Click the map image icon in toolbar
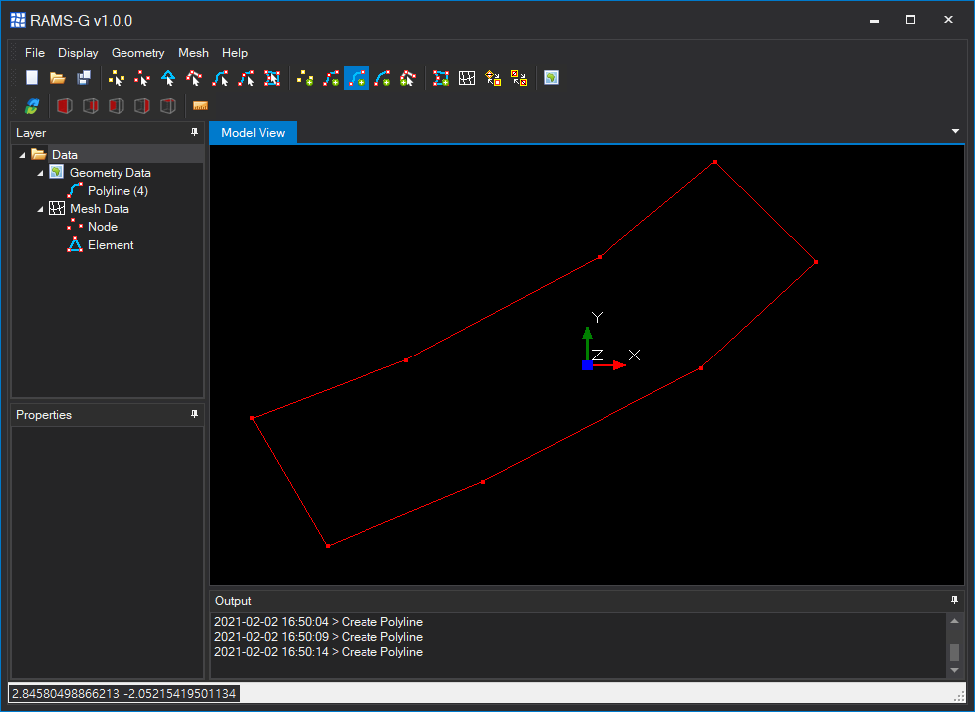The height and width of the screenshot is (712, 975). click(x=551, y=78)
